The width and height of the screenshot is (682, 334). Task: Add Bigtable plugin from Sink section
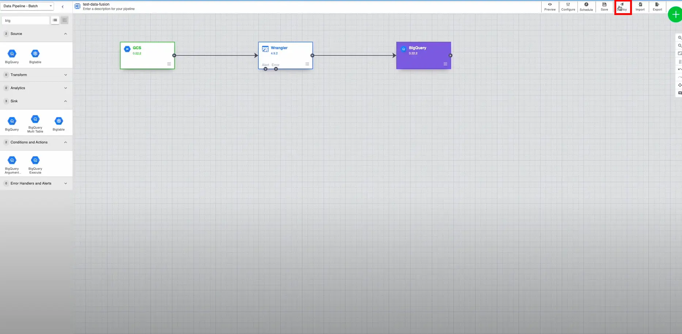tap(58, 124)
